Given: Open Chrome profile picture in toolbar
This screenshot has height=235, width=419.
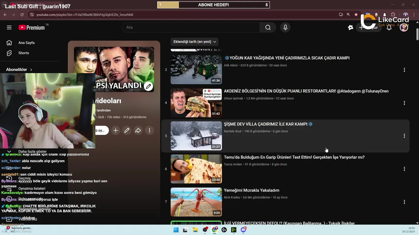Looking at the screenshot, I should [x=406, y=15].
